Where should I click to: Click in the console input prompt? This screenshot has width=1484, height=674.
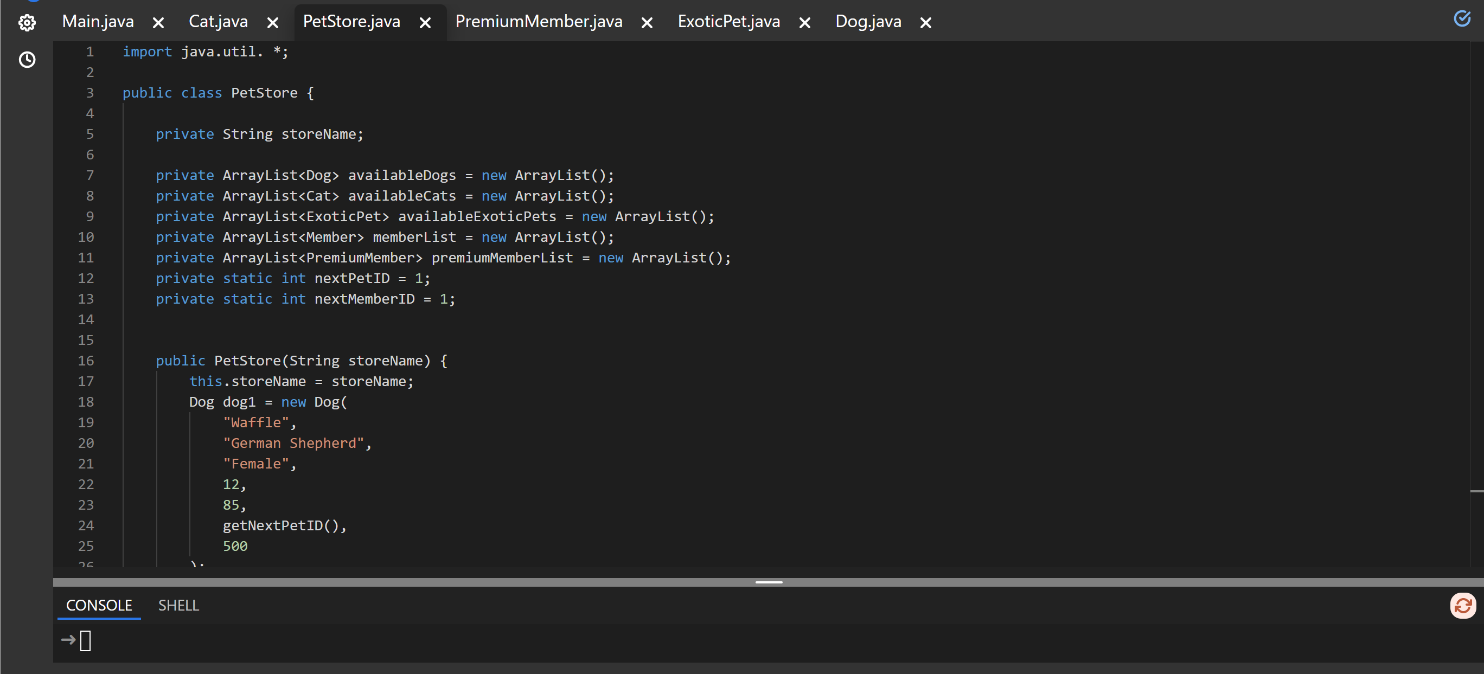(x=85, y=640)
